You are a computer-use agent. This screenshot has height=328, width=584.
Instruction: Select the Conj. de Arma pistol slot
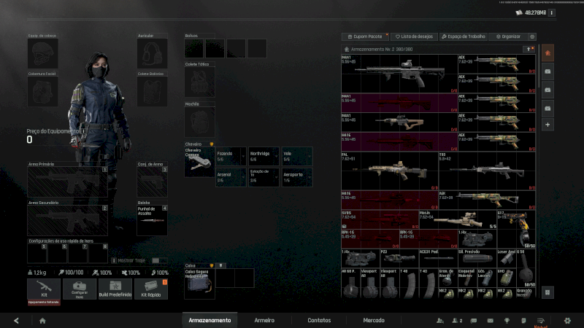[152, 181]
